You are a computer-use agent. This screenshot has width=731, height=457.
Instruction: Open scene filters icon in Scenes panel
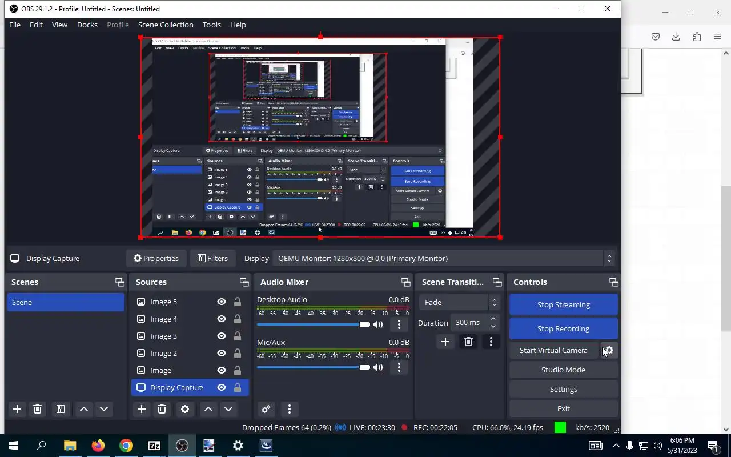(60, 409)
